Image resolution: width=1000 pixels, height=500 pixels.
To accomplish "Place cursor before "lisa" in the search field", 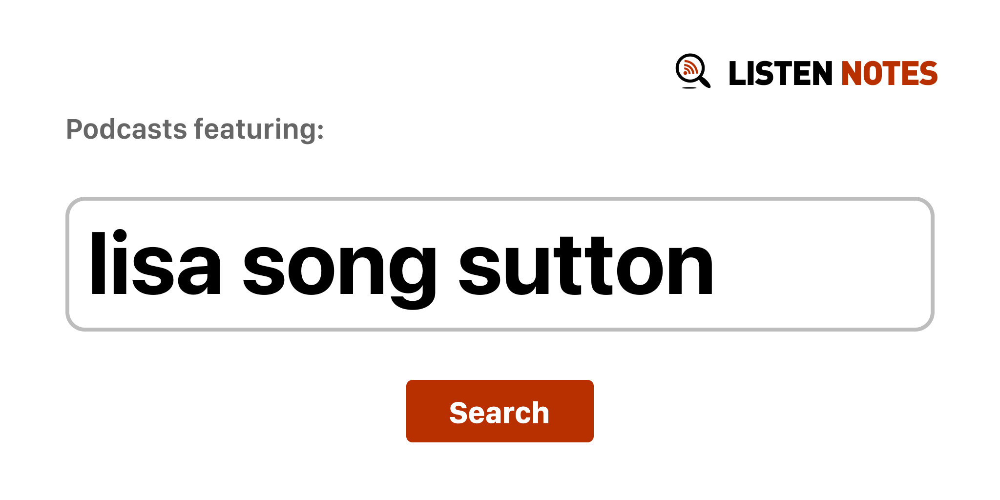I will 89,264.
